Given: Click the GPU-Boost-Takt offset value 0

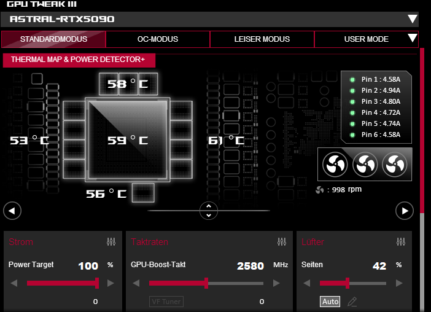Looking at the screenshot, I should [x=262, y=302].
